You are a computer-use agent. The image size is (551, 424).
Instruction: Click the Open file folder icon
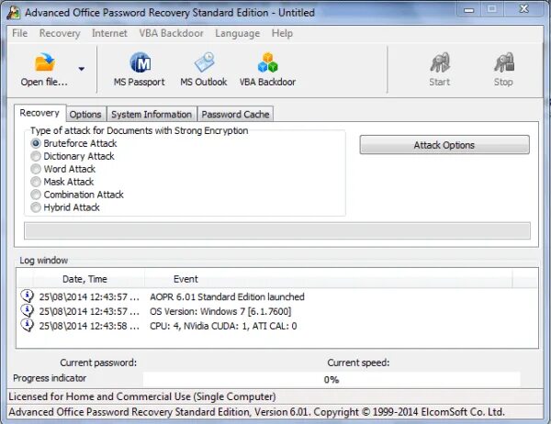click(x=45, y=62)
